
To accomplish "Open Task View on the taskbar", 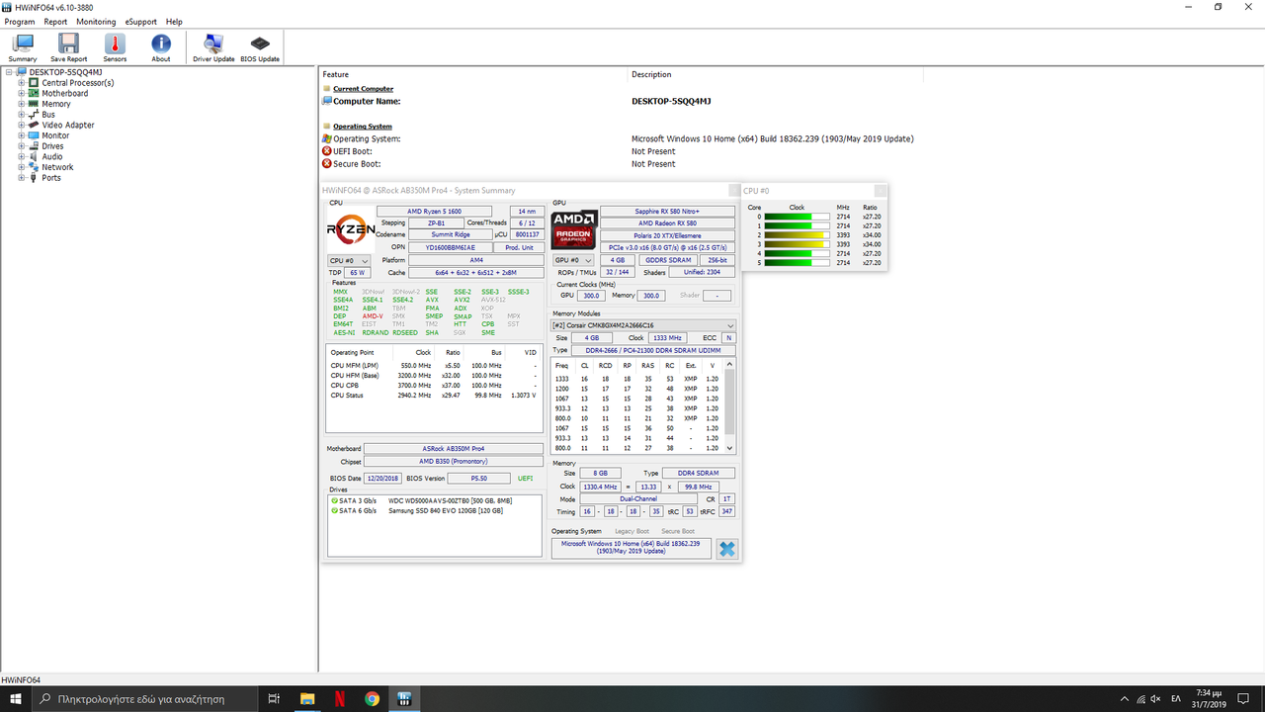I will point(275,698).
